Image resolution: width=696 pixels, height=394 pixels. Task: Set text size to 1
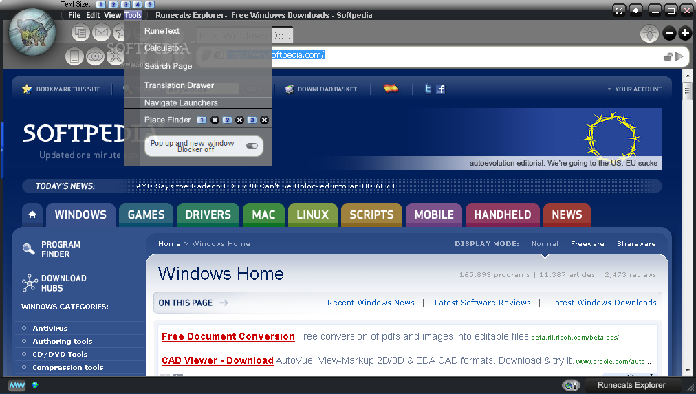tap(101, 4)
